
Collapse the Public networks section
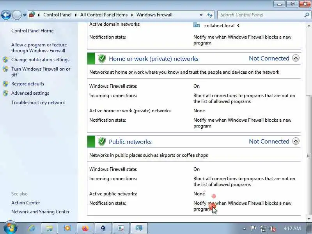point(296,141)
